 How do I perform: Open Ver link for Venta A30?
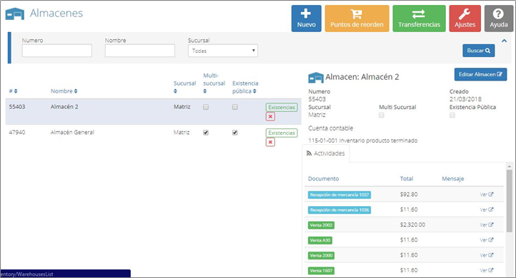487,240
